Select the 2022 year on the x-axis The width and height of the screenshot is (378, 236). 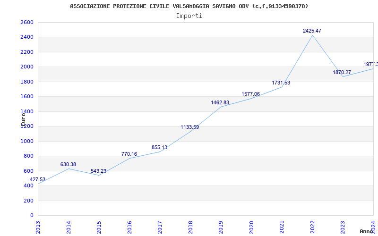(x=312, y=226)
